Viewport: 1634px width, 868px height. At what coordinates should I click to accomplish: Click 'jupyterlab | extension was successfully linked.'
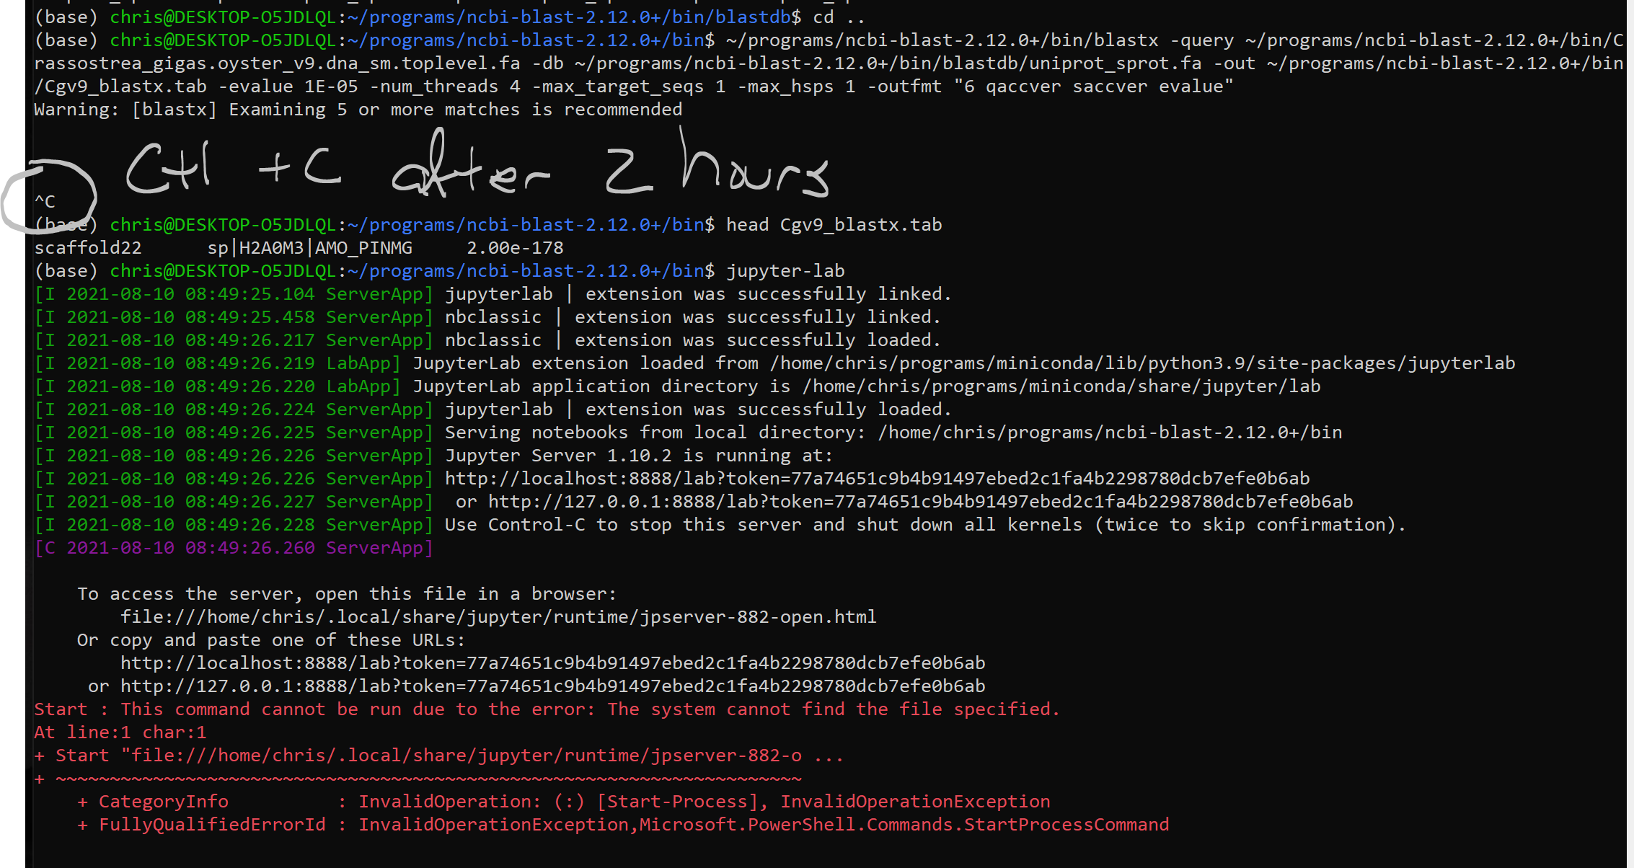coord(698,294)
